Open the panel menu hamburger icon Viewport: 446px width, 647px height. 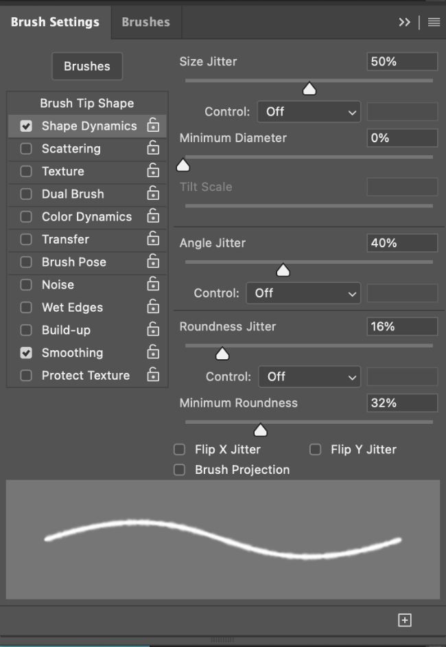click(434, 22)
